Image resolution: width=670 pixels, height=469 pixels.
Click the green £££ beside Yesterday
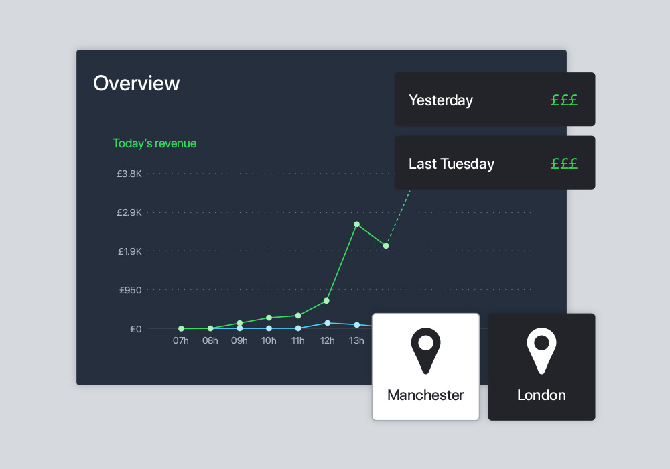564,100
